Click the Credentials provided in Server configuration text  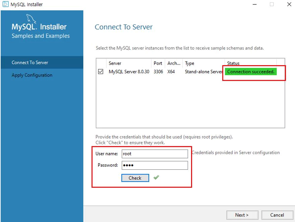click(236, 152)
